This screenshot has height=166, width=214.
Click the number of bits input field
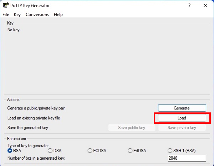187,158
